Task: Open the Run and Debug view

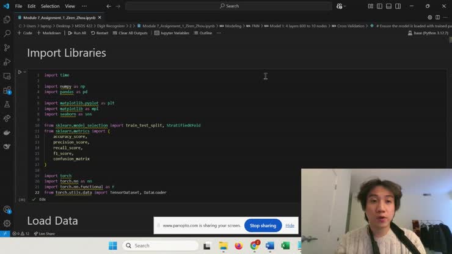Action: coord(7,62)
